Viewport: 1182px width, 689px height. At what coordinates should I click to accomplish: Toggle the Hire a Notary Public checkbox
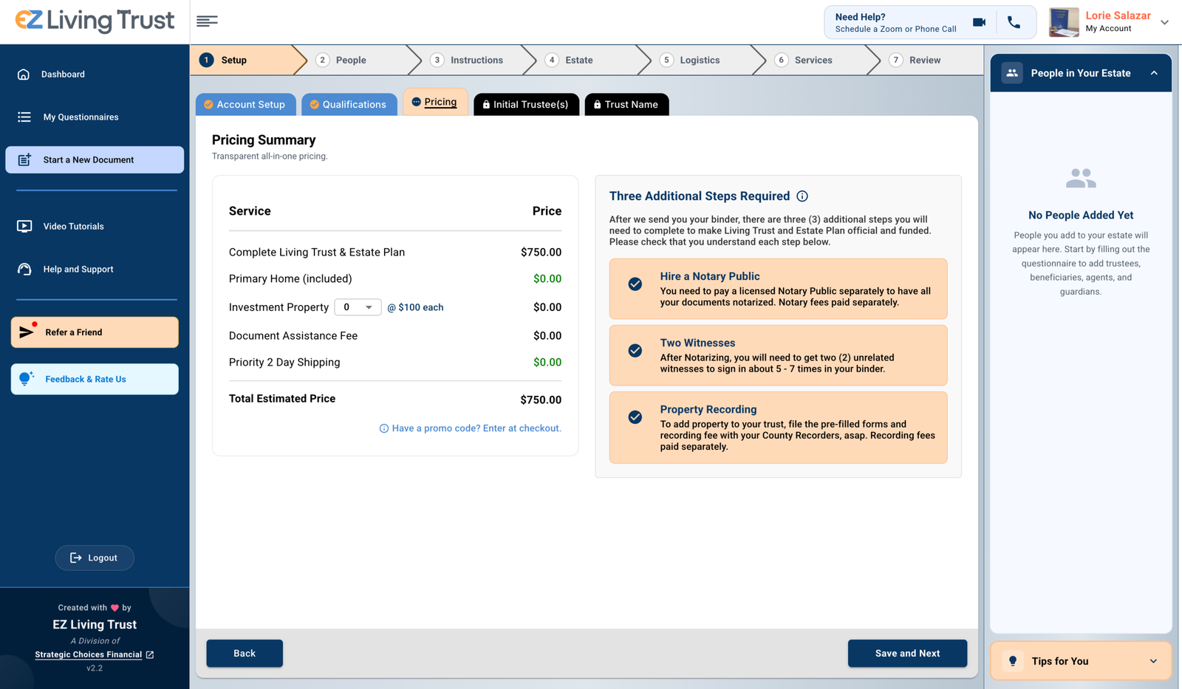[635, 284]
